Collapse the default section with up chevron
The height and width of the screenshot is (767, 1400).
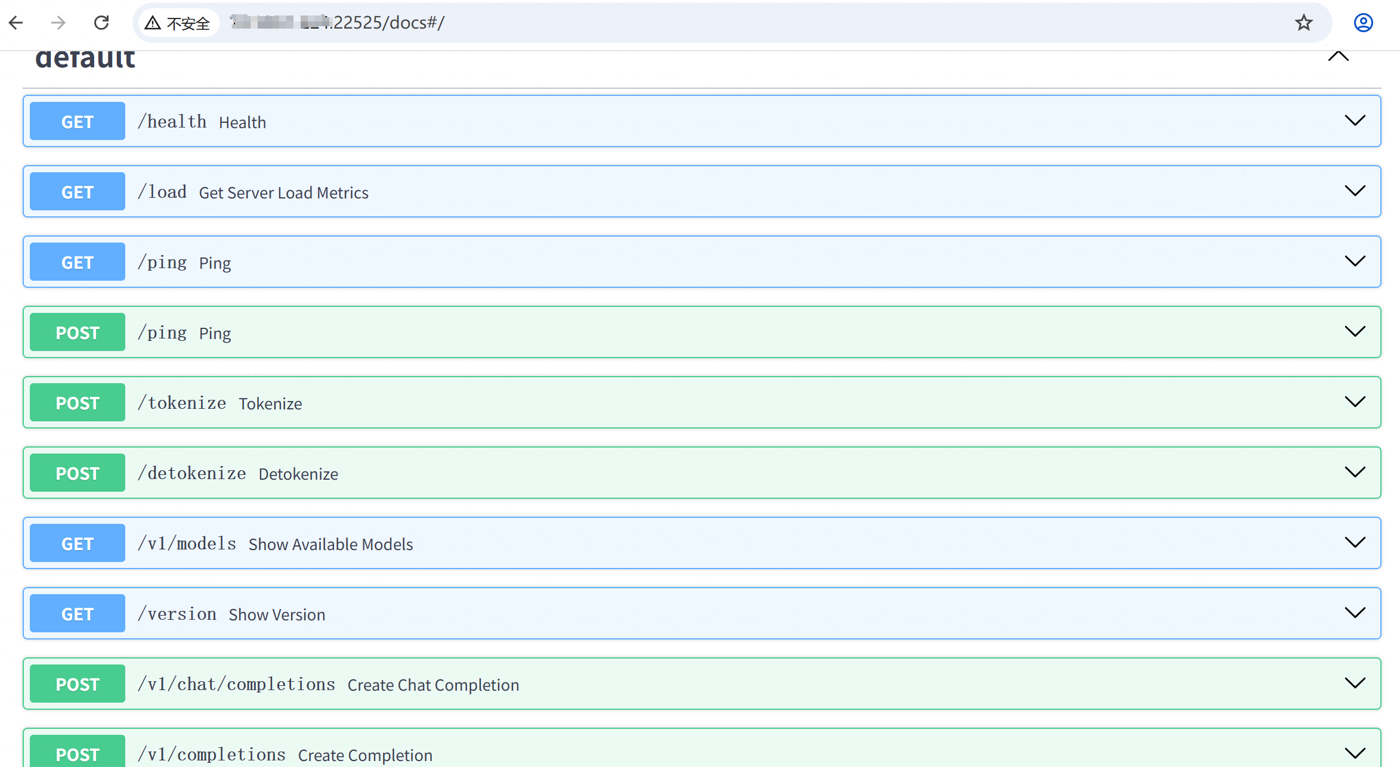click(x=1338, y=57)
